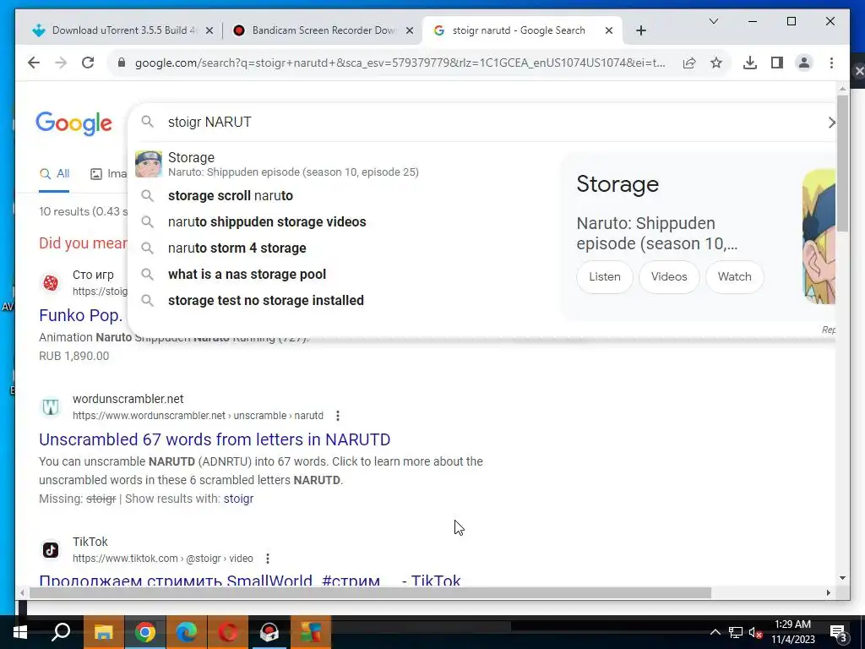865x649 pixels.
Task: Click the Watch chip in Storage panel
Action: tap(734, 277)
